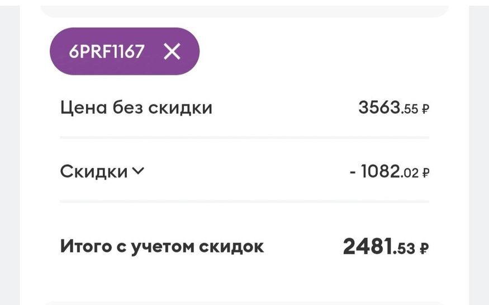This screenshot has width=489, height=305.
Task: Click the divider line under Цена без скидки
Action: point(244,138)
